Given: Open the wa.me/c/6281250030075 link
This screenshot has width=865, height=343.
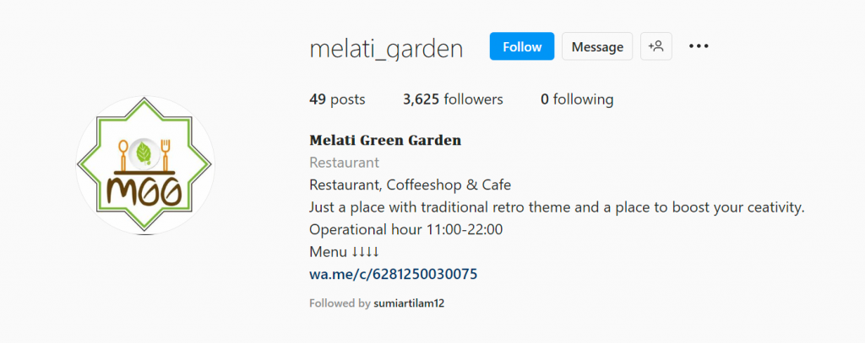Looking at the screenshot, I should tap(393, 274).
